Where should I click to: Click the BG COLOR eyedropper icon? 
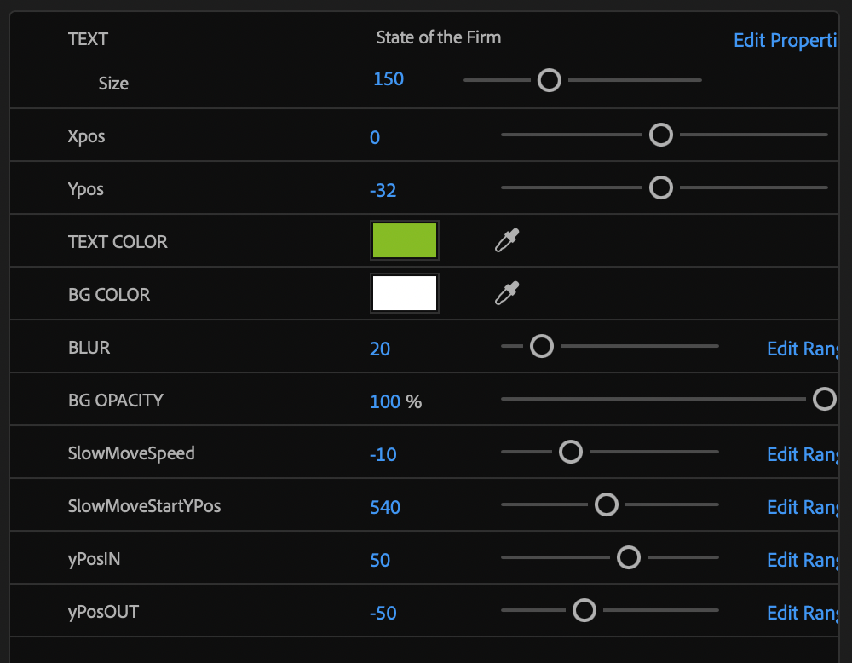tap(507, 294)
